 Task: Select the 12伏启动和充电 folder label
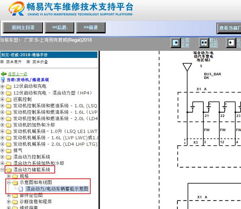coord(30,86)
